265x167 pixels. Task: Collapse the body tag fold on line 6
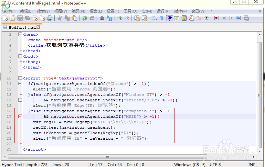[20, 56]
